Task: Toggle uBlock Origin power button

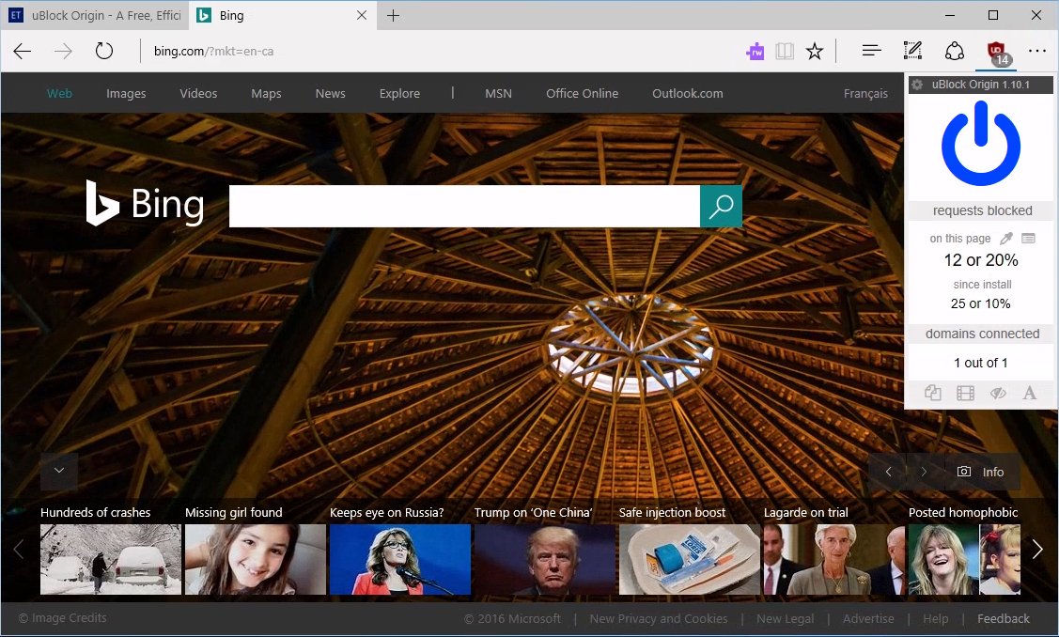Action: (x=981, y=143)
